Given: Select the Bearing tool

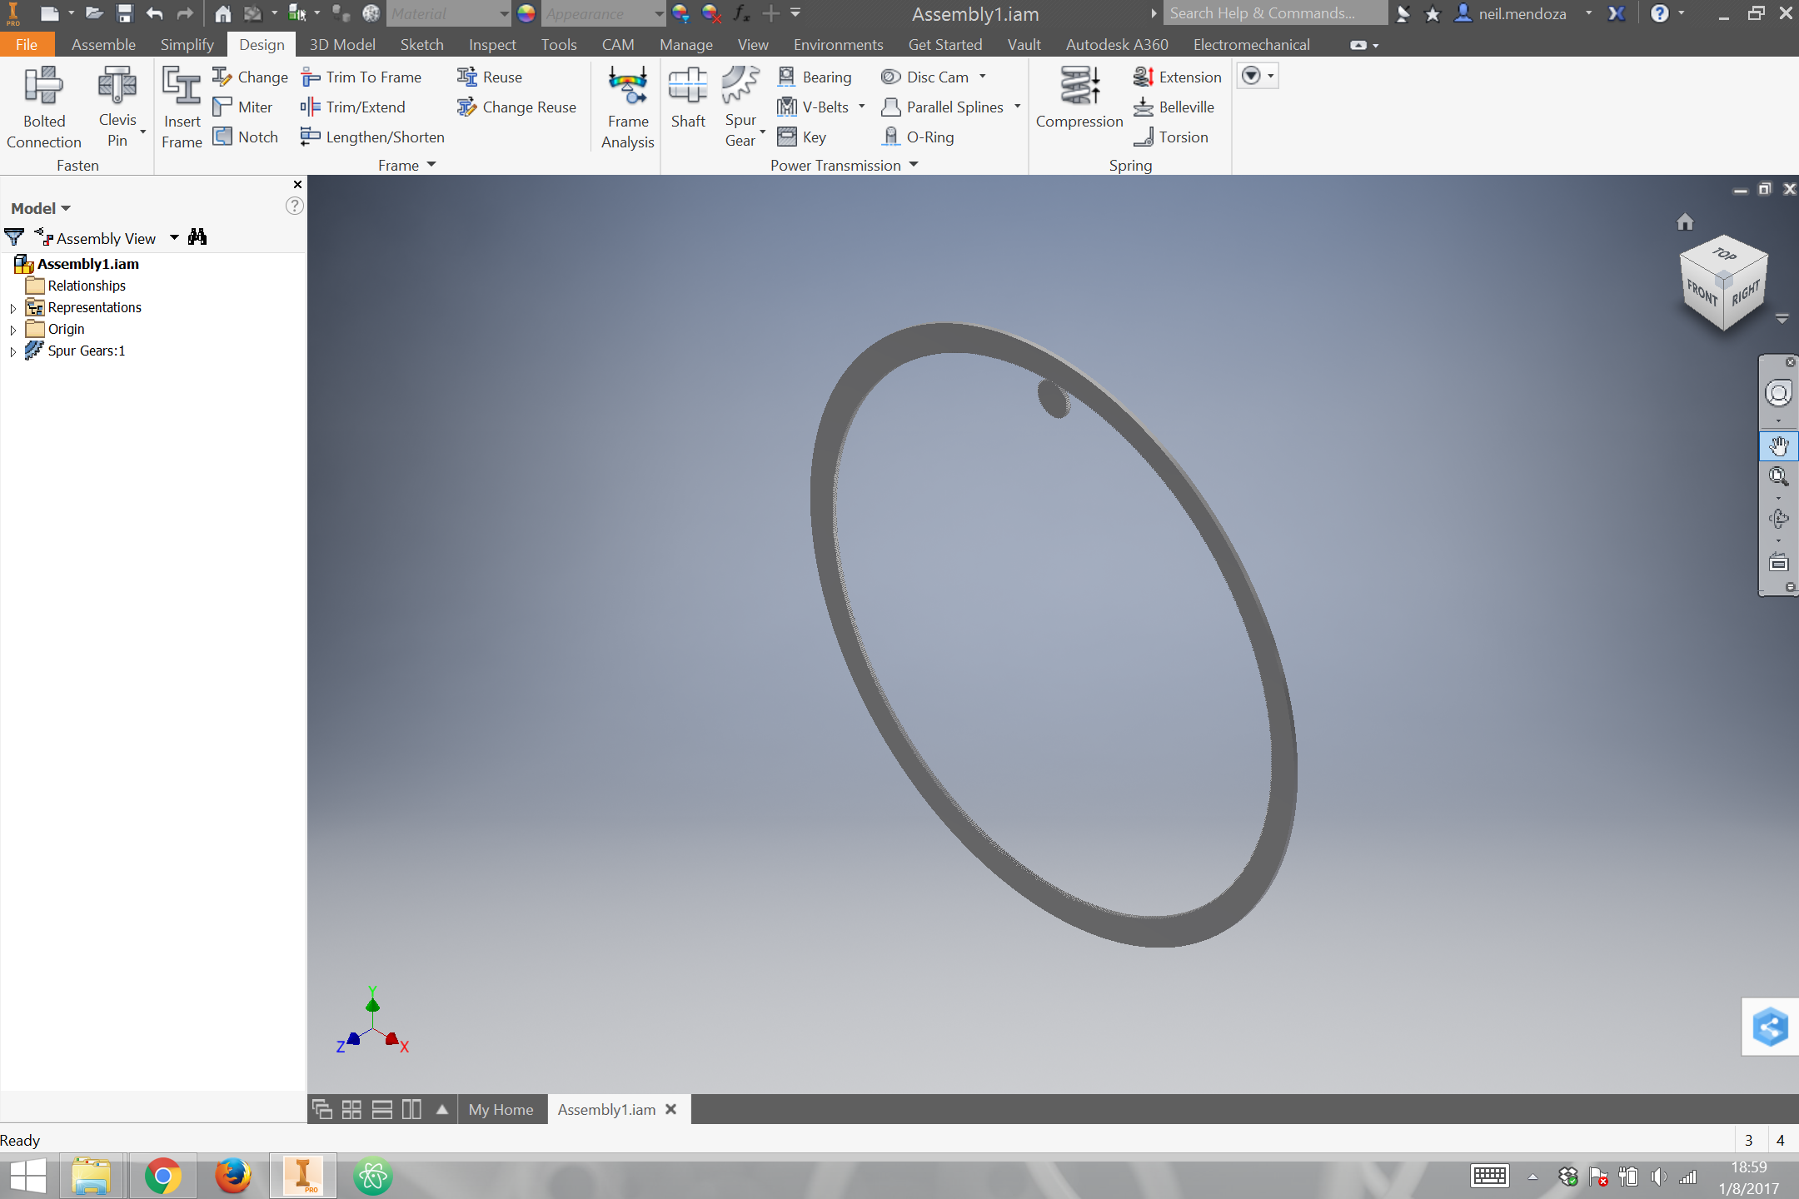Looking at the screenshot, I should click(815, 77).
